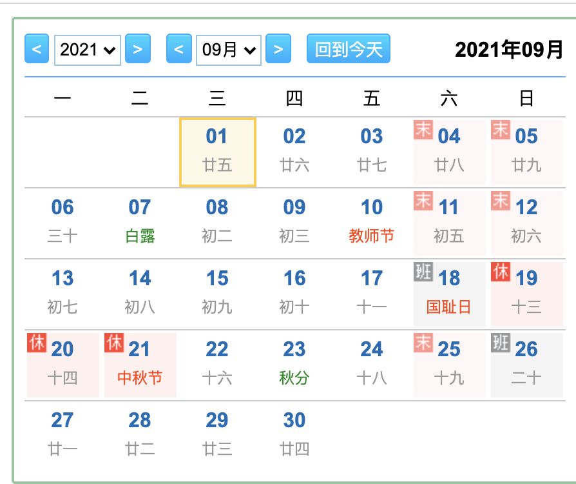Click the 末 badge on date 12
576x484 pixels.
[501, 201]
